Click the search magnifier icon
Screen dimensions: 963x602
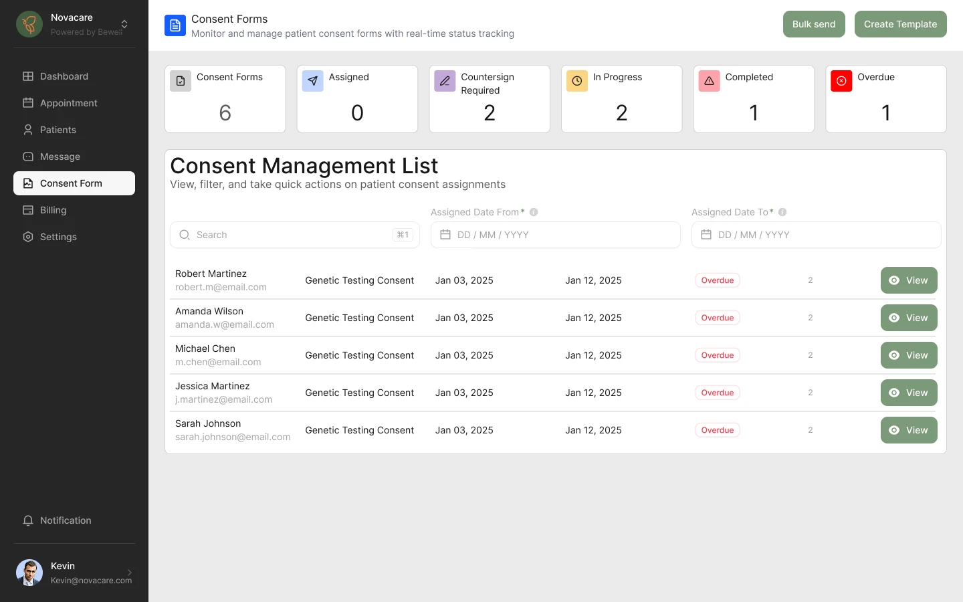pos(185,235)
